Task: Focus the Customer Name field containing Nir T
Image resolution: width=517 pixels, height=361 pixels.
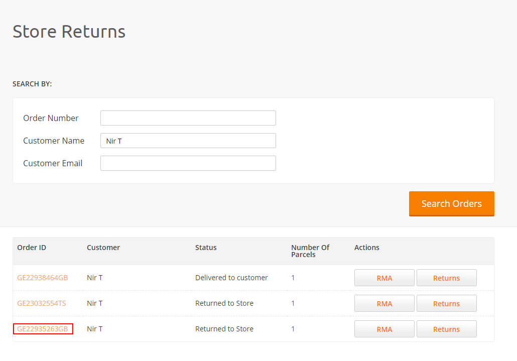Action: point(188,141)
